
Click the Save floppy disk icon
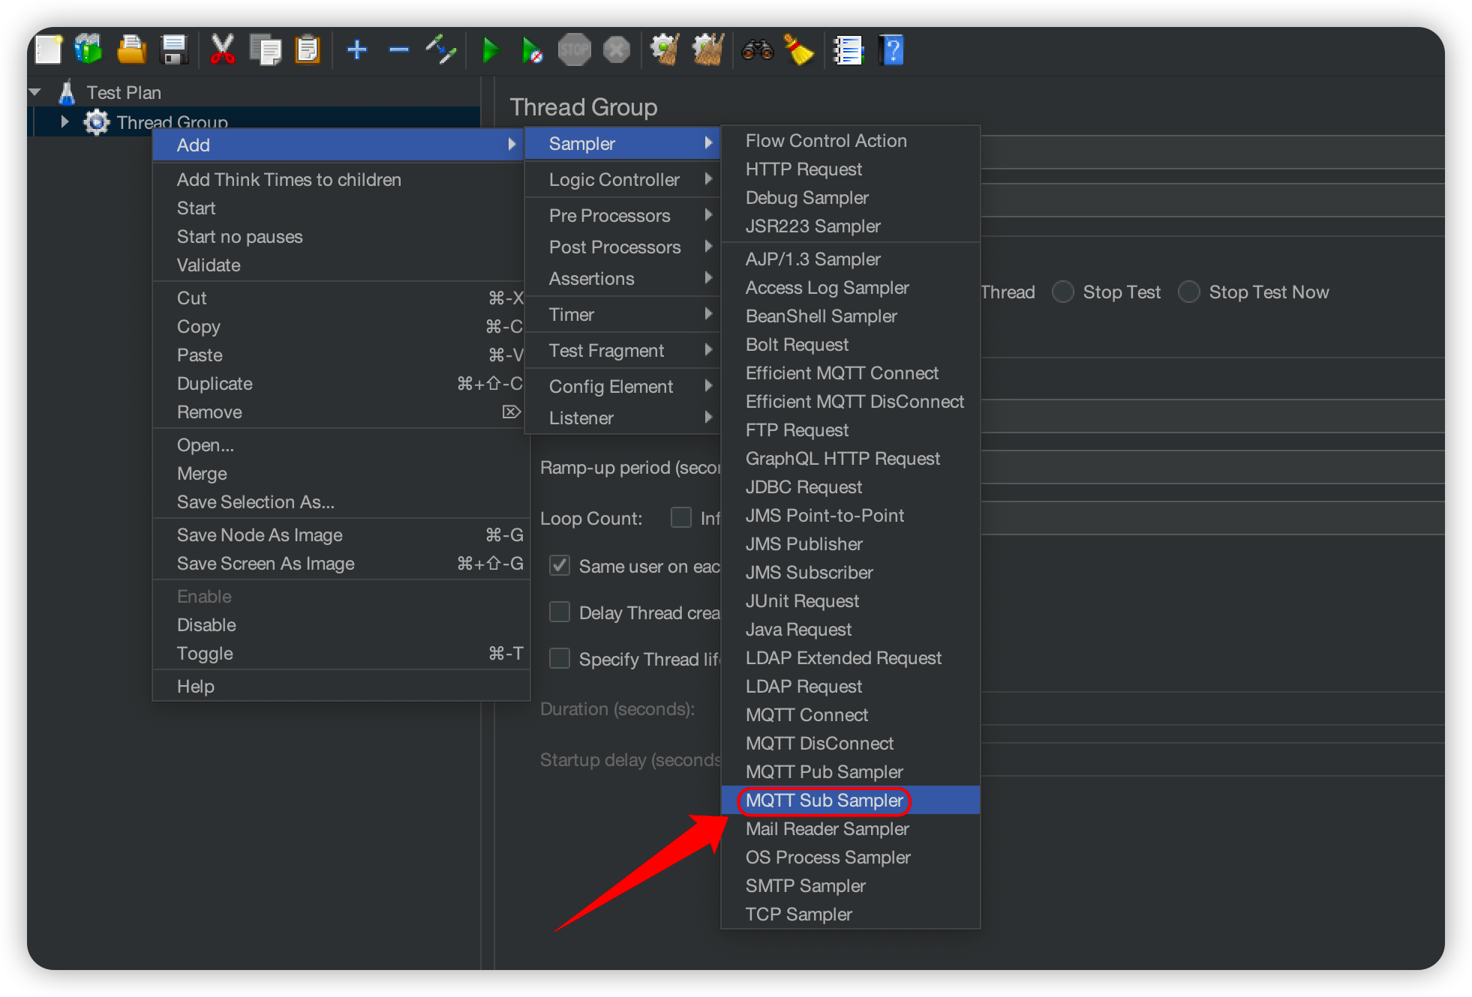pos(174,50)
